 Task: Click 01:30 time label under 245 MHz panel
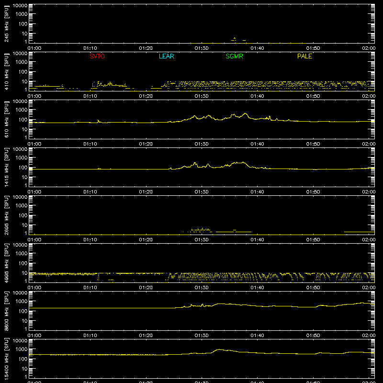(x=202, y=48)
